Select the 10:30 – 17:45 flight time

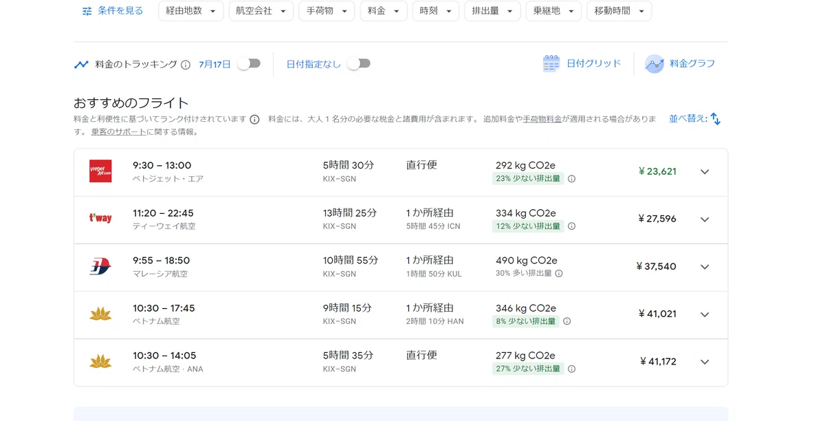click(x=164, y=307)
